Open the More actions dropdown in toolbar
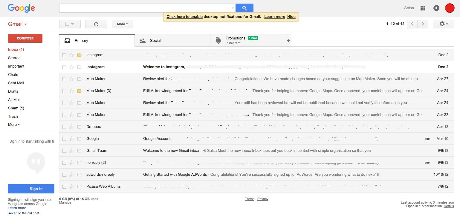The height and width of the screenshot is (223, 460). click(123, 24)
